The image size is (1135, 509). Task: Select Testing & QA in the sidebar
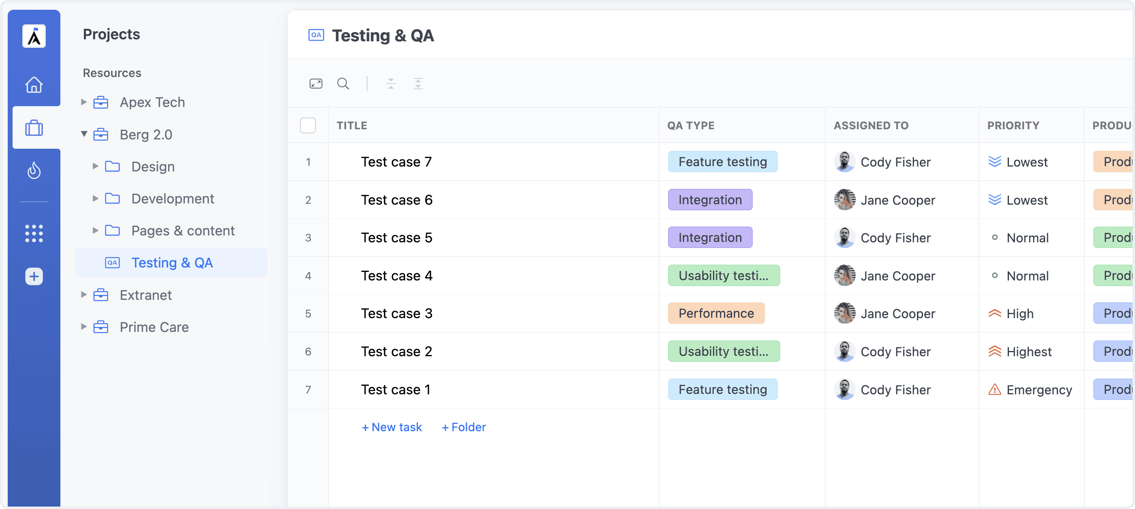point(172,263)
